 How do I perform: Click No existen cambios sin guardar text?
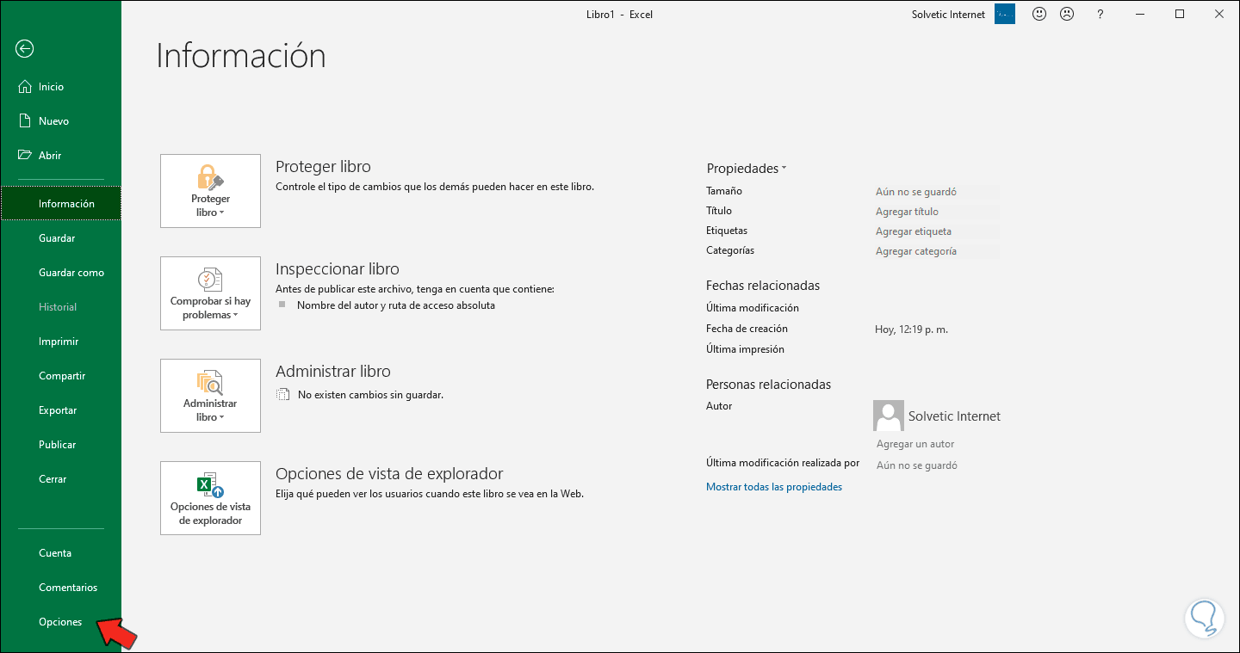pos(370,395)
